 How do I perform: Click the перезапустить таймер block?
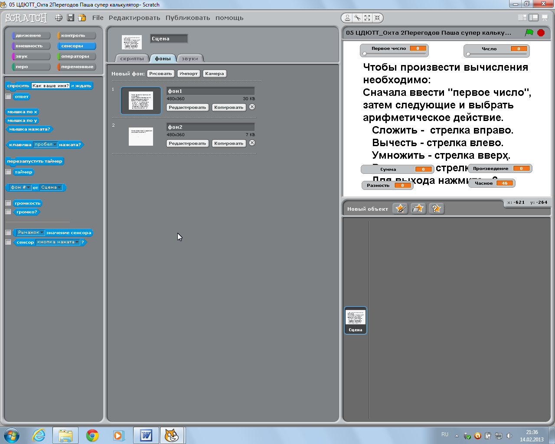coord(35,161)
